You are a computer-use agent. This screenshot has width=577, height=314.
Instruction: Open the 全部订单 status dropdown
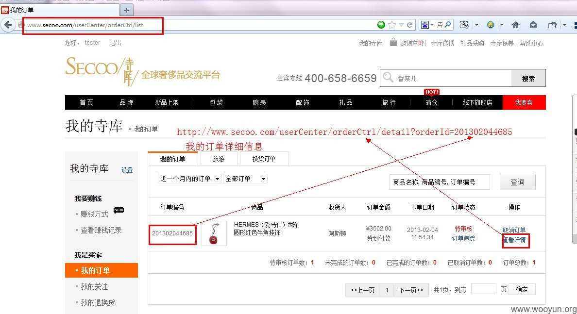coord(245,179)
